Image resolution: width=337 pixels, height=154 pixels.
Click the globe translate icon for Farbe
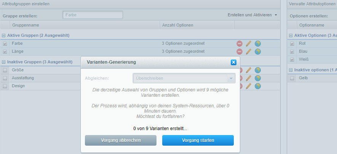[x=258, y=44]
